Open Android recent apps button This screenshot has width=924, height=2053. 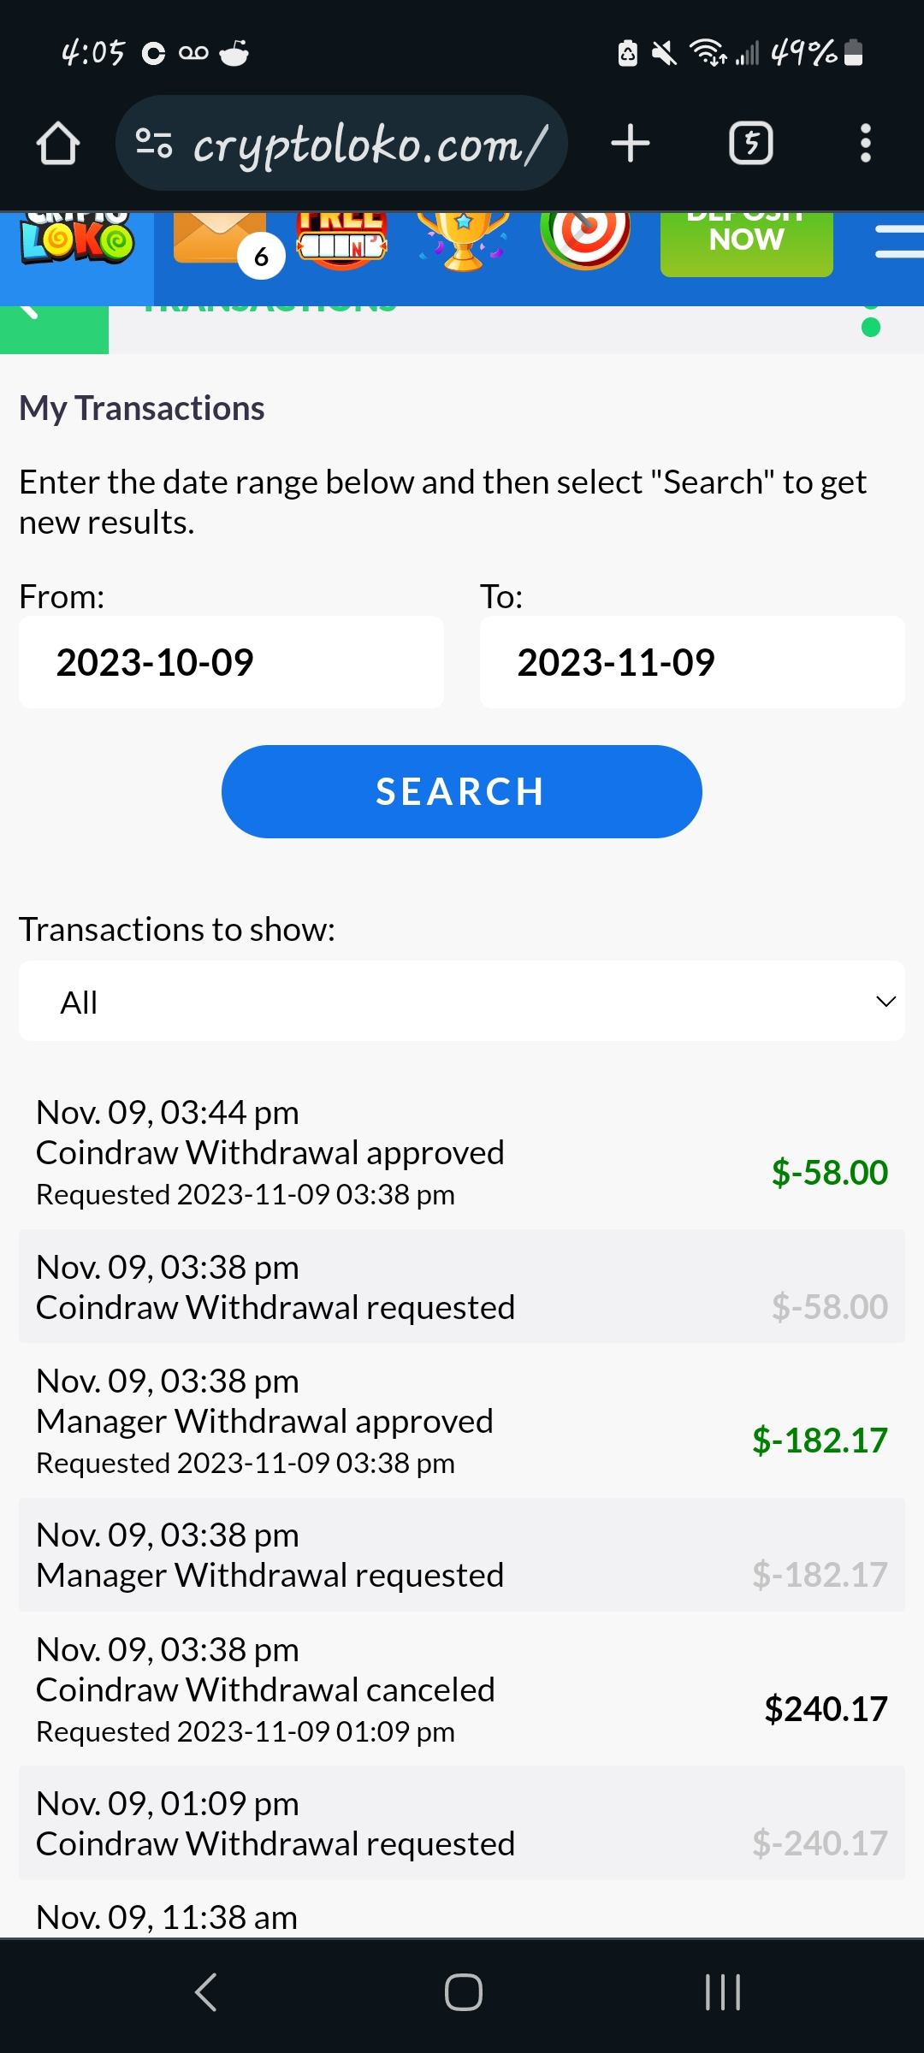(722, 1991)
